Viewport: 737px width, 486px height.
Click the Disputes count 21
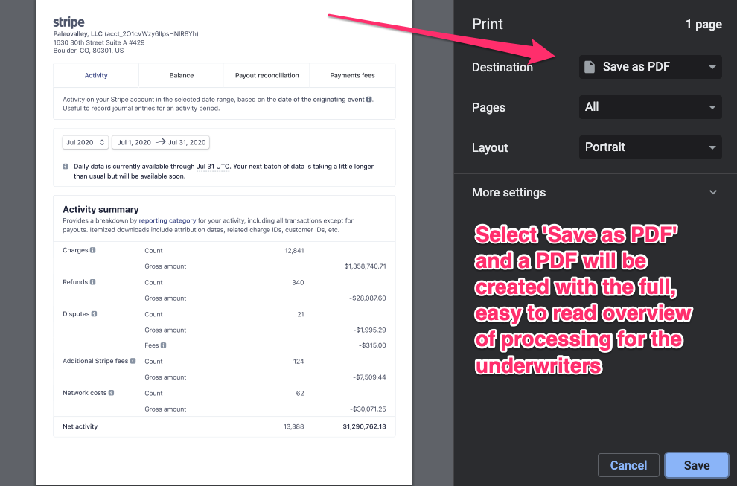(x=301, y=314)
